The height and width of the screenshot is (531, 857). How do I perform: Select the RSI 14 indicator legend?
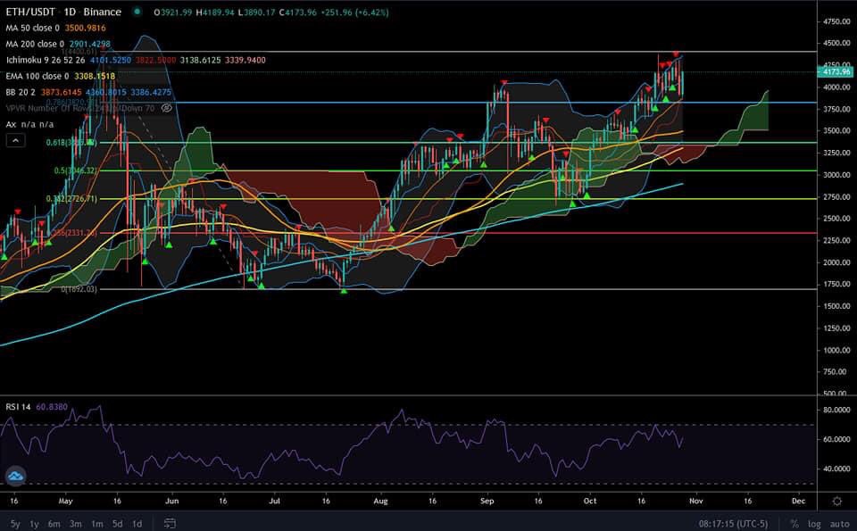(18, 407)
